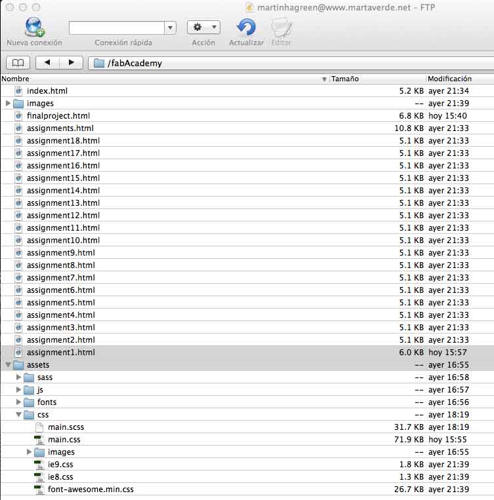Click the hoy 15:40 modification date

[447, 116]
